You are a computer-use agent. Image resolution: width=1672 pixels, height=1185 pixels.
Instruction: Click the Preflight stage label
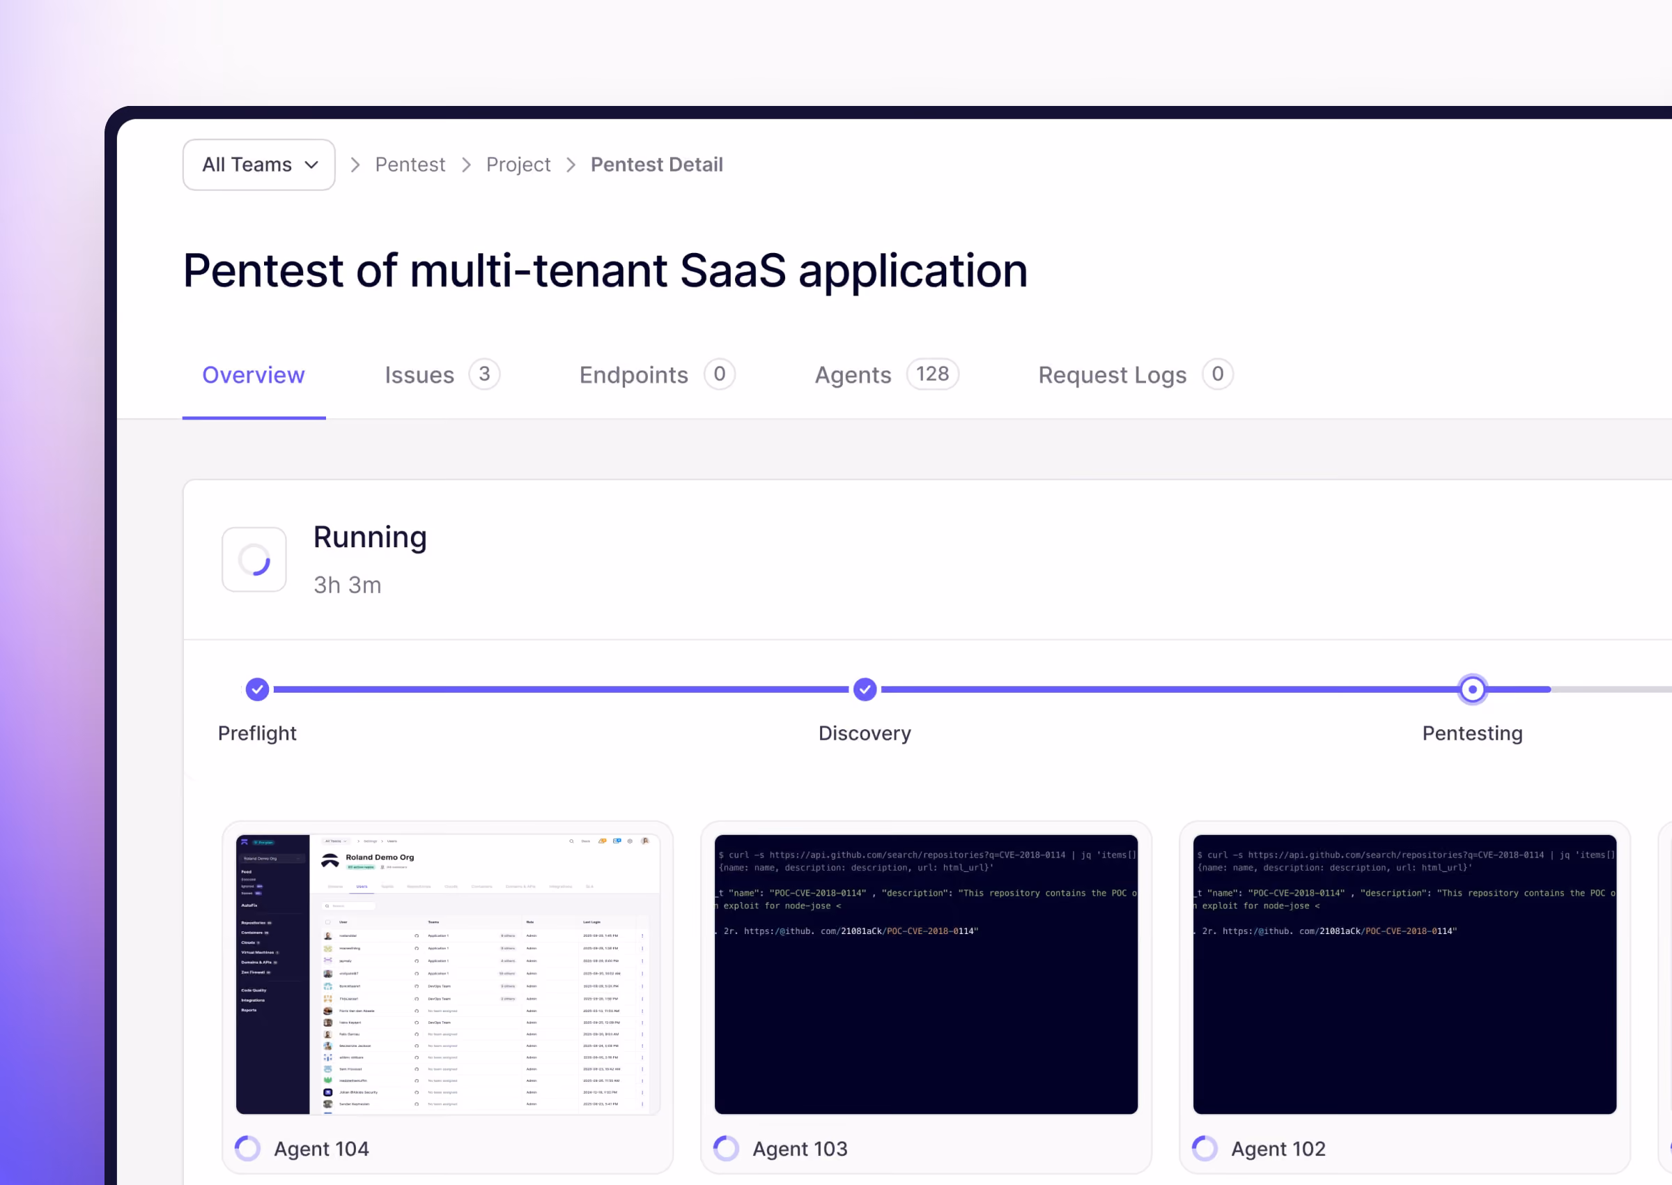click(x=257, y=733)
